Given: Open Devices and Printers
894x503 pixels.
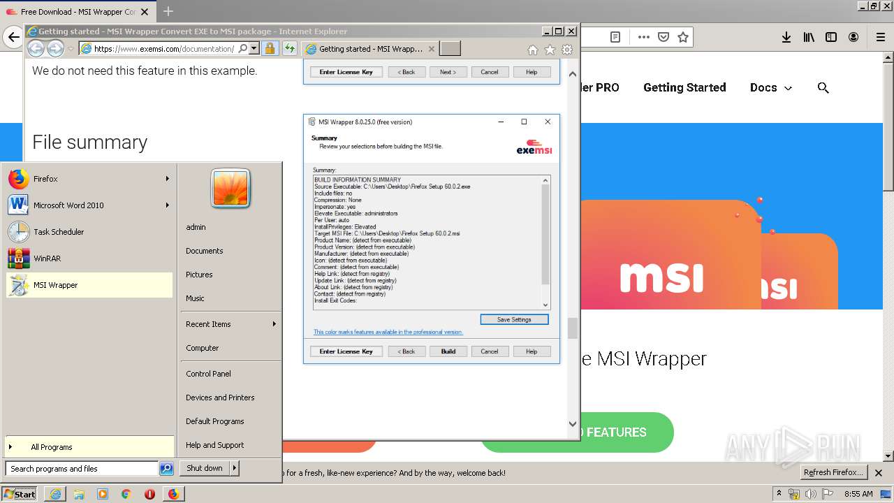Looking at the screenshot, I should point(220,398).
